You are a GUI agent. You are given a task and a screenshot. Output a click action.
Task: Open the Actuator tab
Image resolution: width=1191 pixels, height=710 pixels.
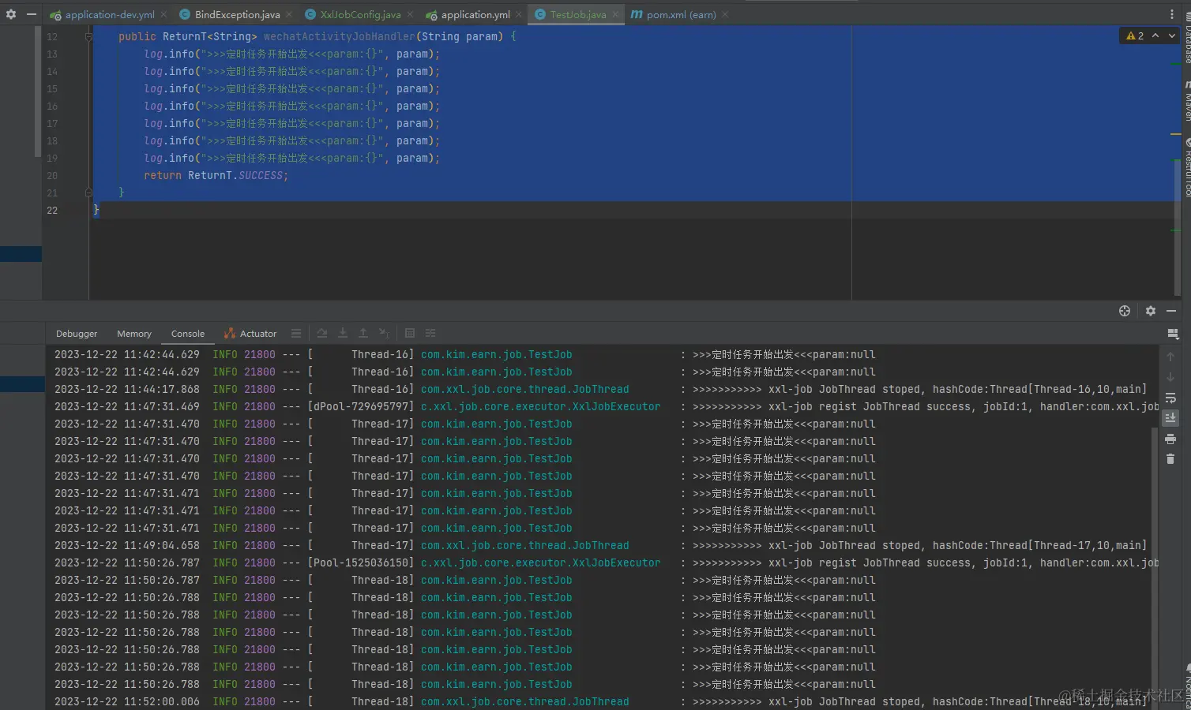(250, 334)
